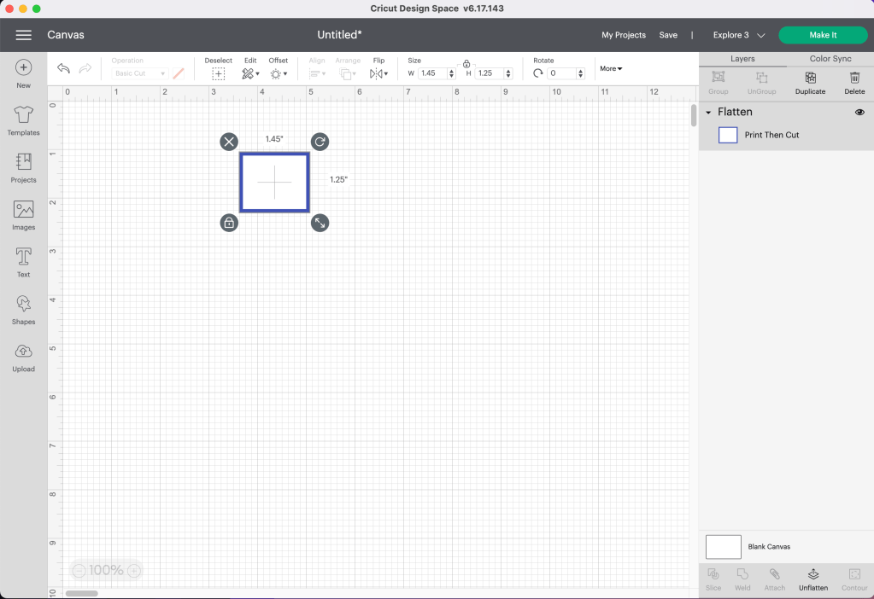Open the Images library

click(23, 215)
